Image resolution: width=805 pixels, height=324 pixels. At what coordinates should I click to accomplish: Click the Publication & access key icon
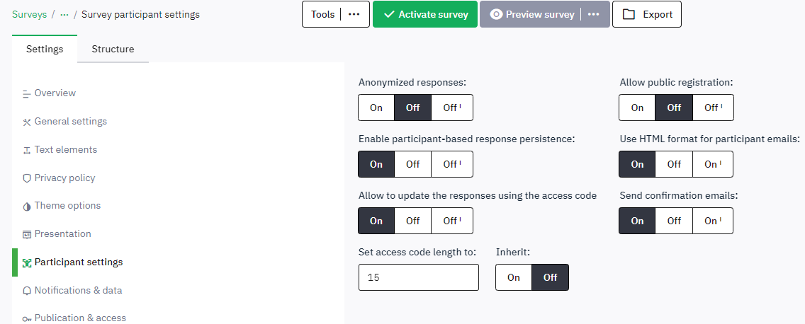coord(27,318)
